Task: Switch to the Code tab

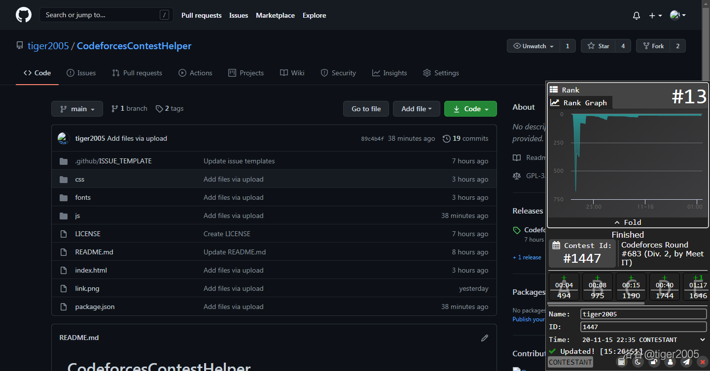Action: (37, 73)
